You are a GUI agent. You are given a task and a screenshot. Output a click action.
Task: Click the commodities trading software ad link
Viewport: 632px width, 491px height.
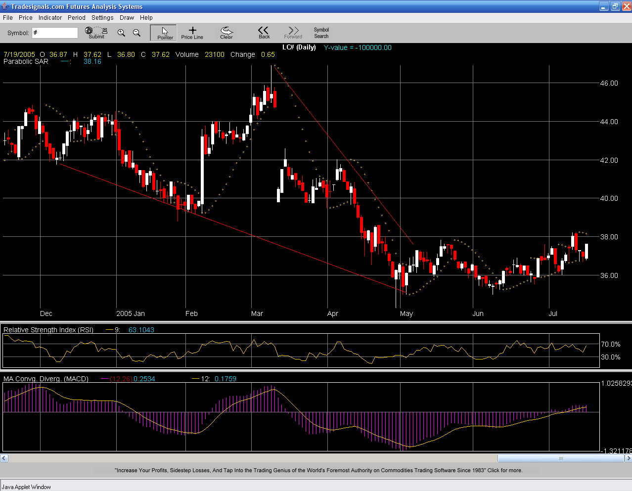[318, 470]
